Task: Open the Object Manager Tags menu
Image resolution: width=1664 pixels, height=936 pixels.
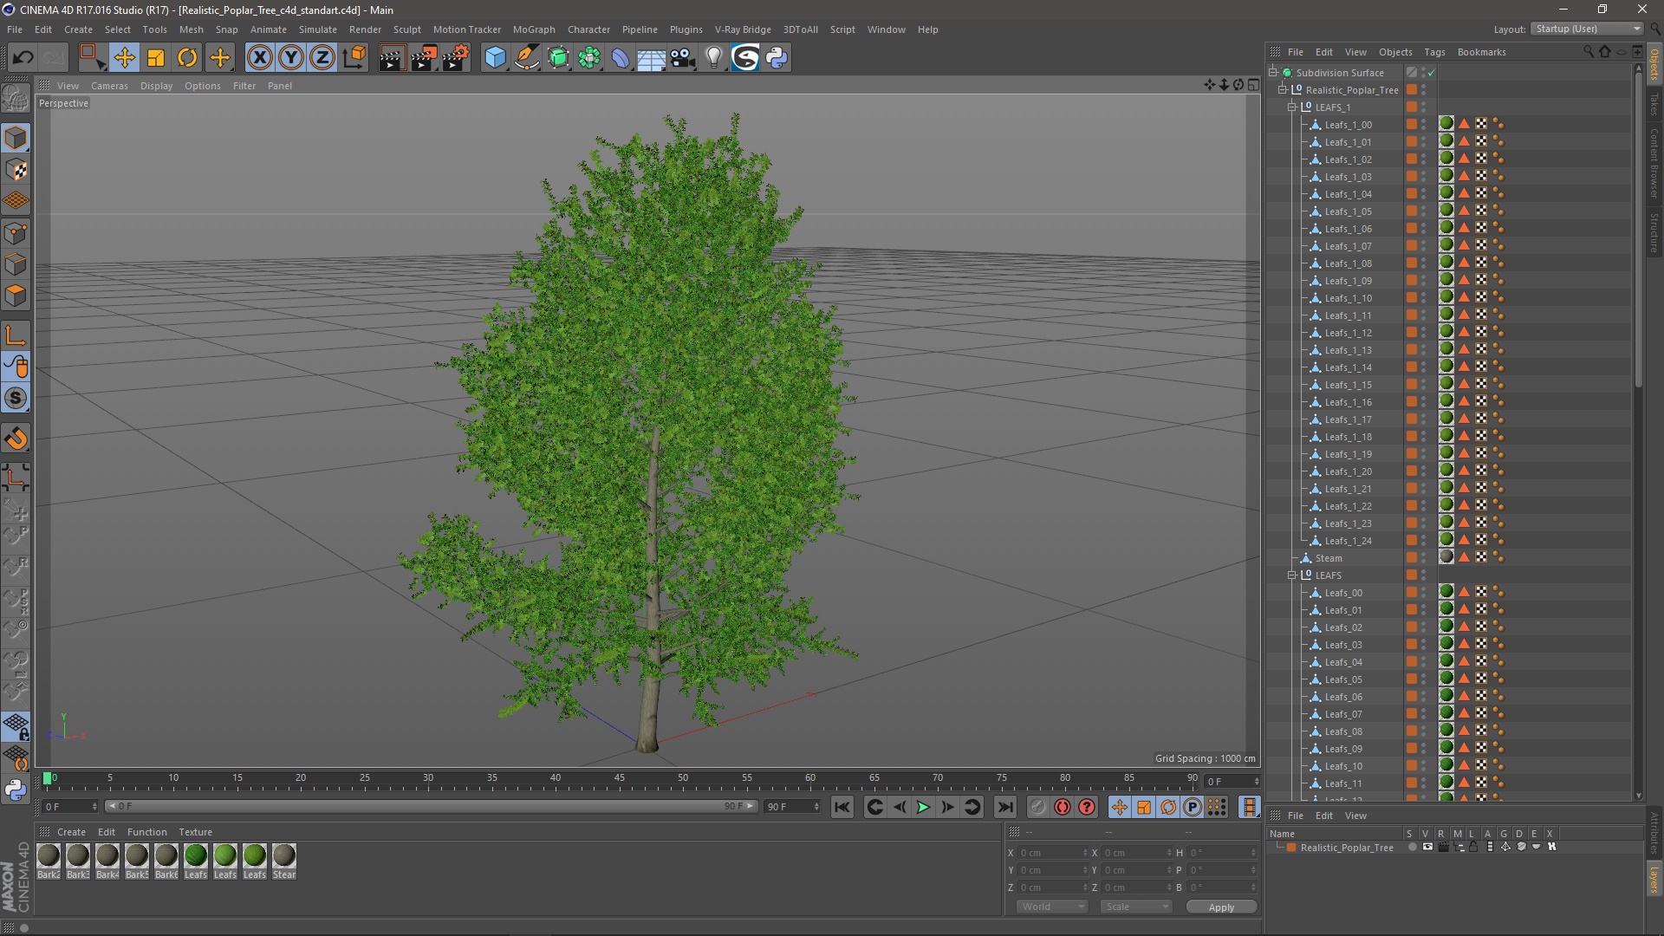Action: coord(1434,52)
